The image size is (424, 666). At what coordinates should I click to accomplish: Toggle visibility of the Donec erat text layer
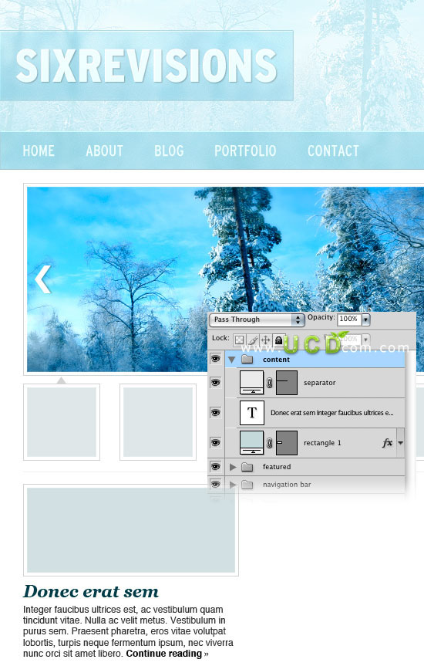coord(216,412)
